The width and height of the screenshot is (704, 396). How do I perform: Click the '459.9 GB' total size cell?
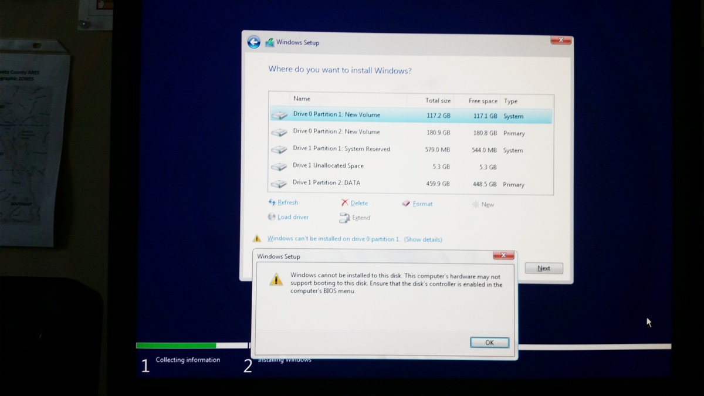click(438, 184)
